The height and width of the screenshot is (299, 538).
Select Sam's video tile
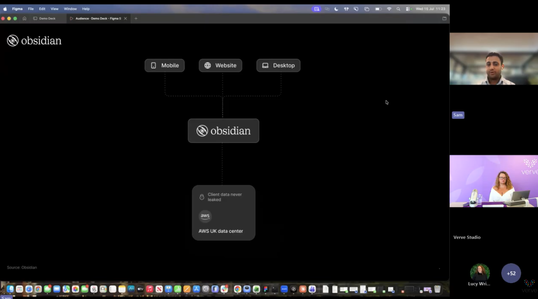(494, 59)
